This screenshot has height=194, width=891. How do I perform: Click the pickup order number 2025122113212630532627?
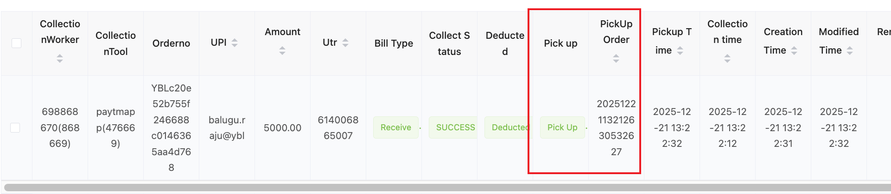pos(616,128)
